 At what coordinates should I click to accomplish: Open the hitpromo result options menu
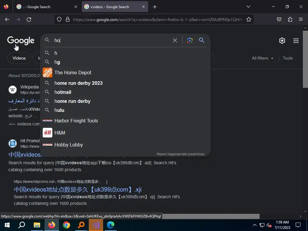click(x=107, y=182)
